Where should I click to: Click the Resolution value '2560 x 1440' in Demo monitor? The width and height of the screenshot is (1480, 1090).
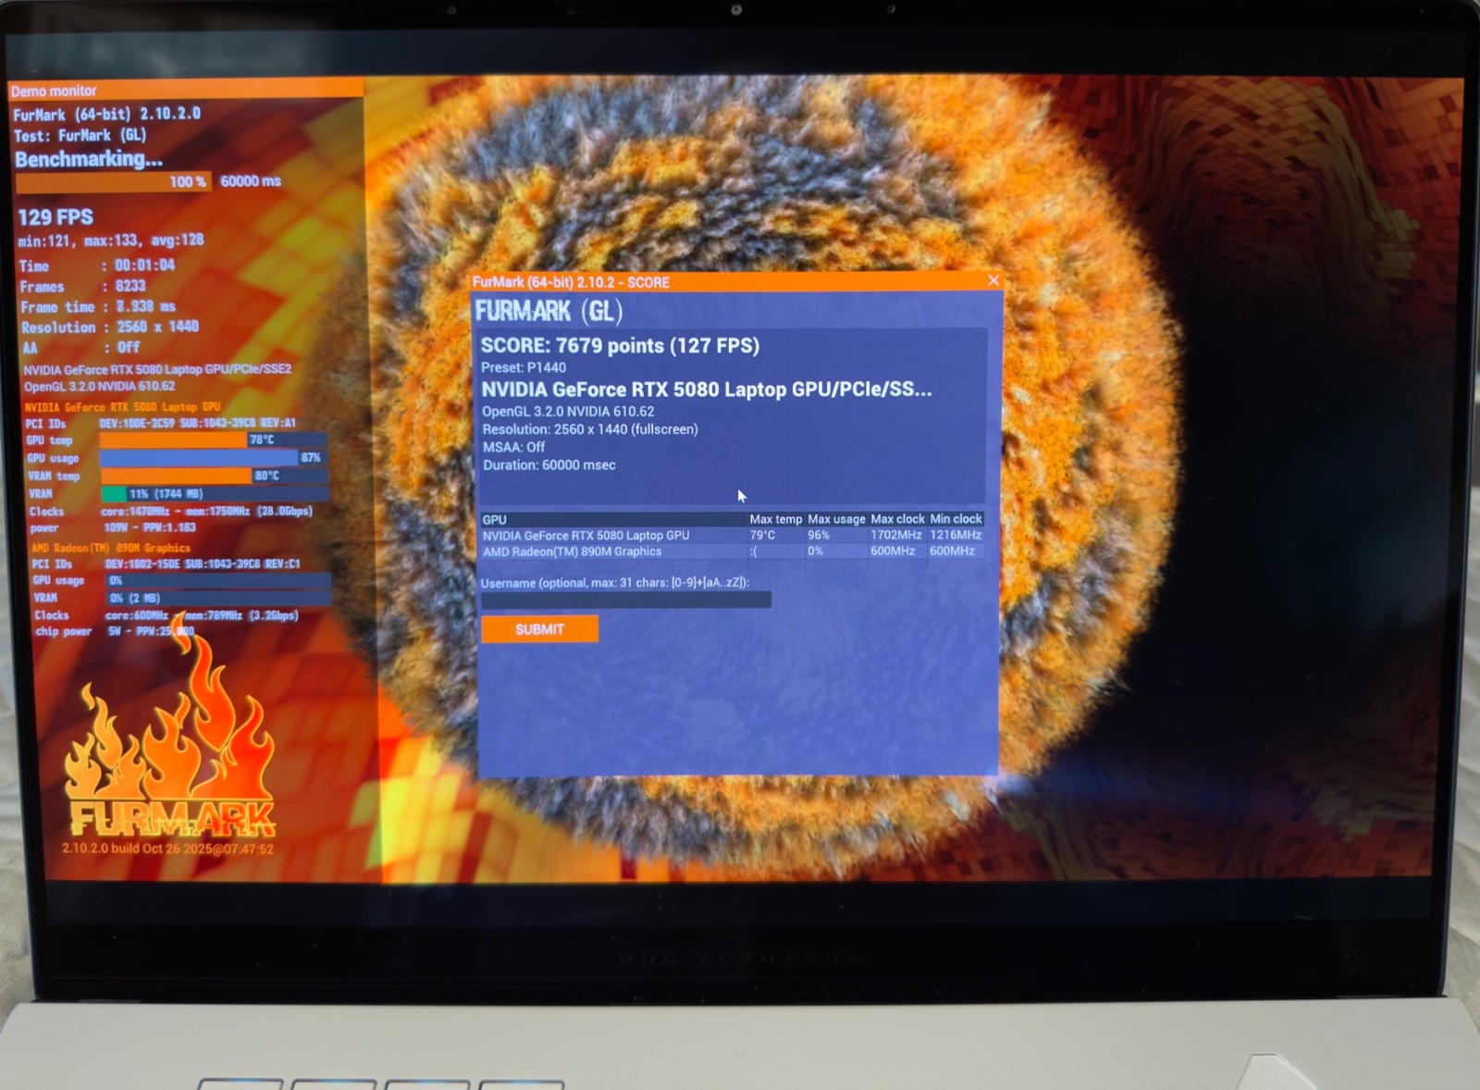coord(157,327)
